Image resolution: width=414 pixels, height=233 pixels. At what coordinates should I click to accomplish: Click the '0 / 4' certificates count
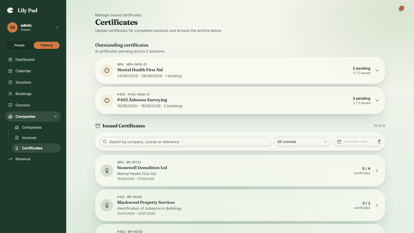coord(366,169)
